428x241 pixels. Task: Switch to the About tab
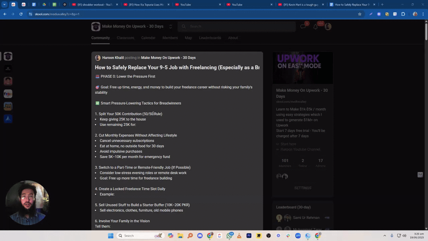point(233,38)
